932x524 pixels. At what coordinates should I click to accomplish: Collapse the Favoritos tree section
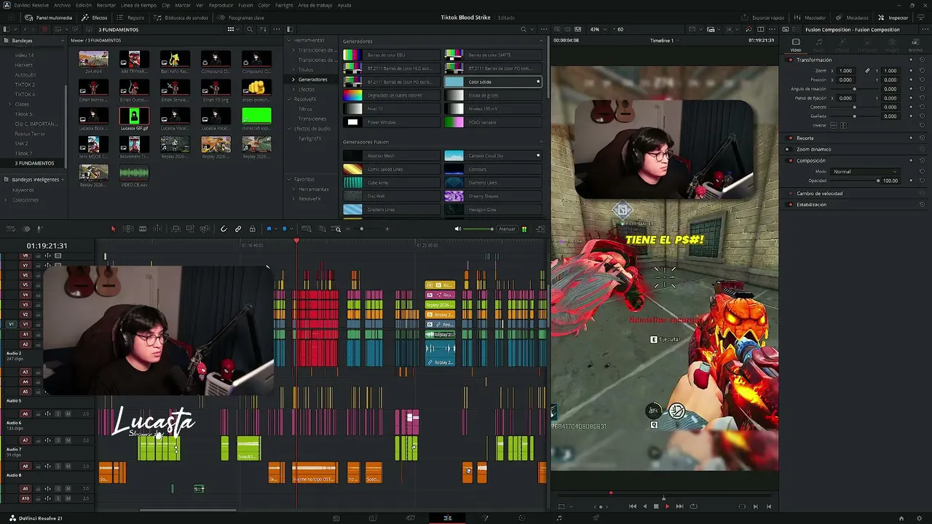coord(289,179)
